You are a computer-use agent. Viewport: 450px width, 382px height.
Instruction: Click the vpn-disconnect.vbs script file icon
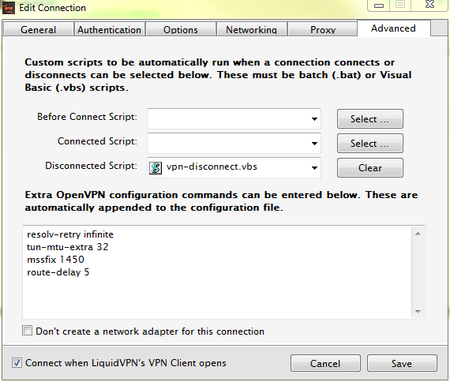click(x=156, y=167)
